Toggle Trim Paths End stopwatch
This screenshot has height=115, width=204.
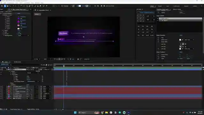click(14, 78)
